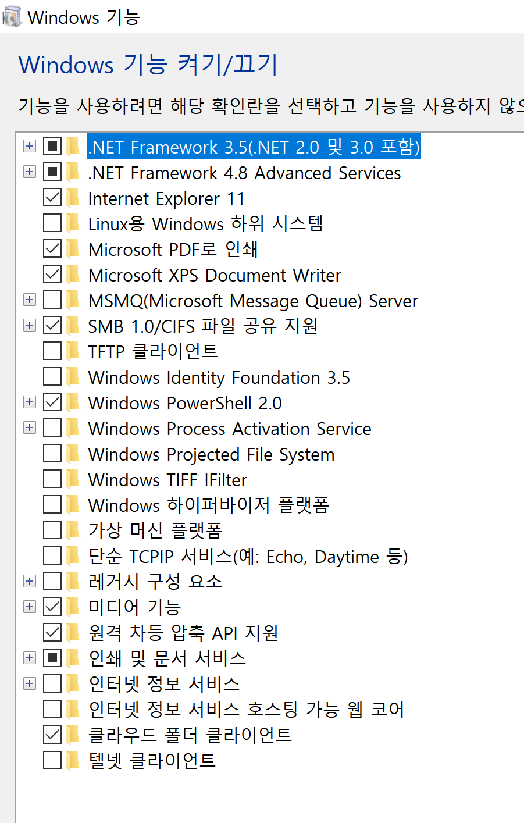The width and height of the screenshot is (524, 823).
Task: Click folder icon next to 레거시 구성 요소
Action: click(x=73, y=582)
